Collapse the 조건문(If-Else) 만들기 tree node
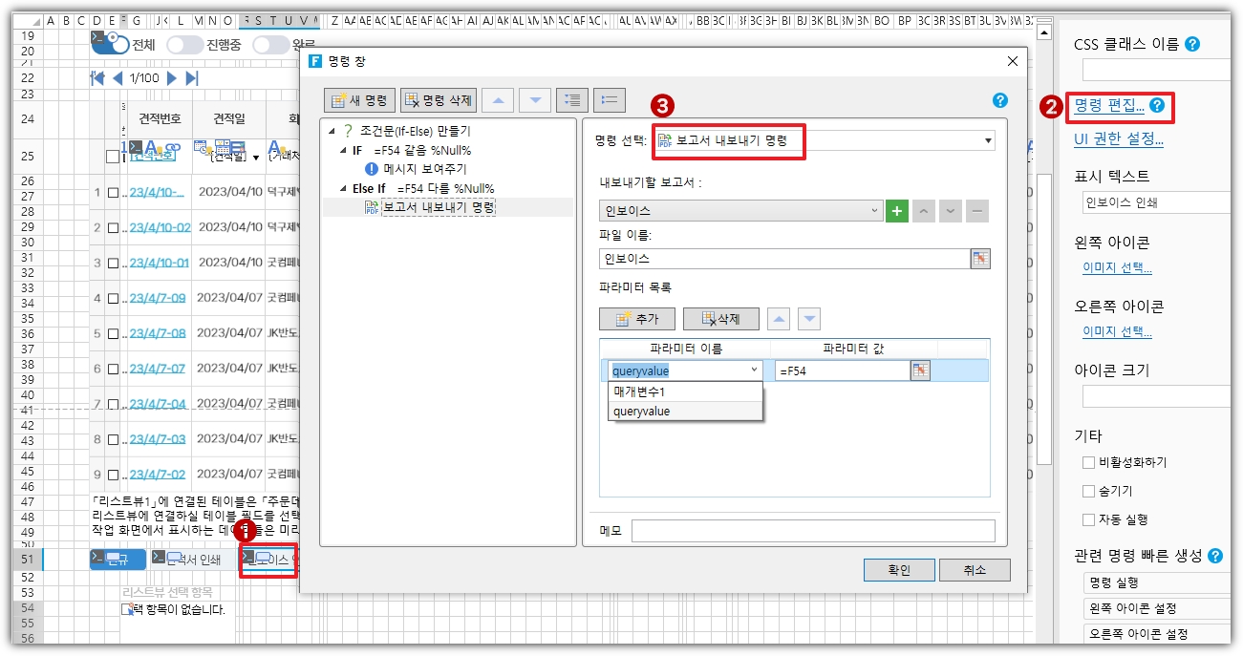 pos(332,131)
